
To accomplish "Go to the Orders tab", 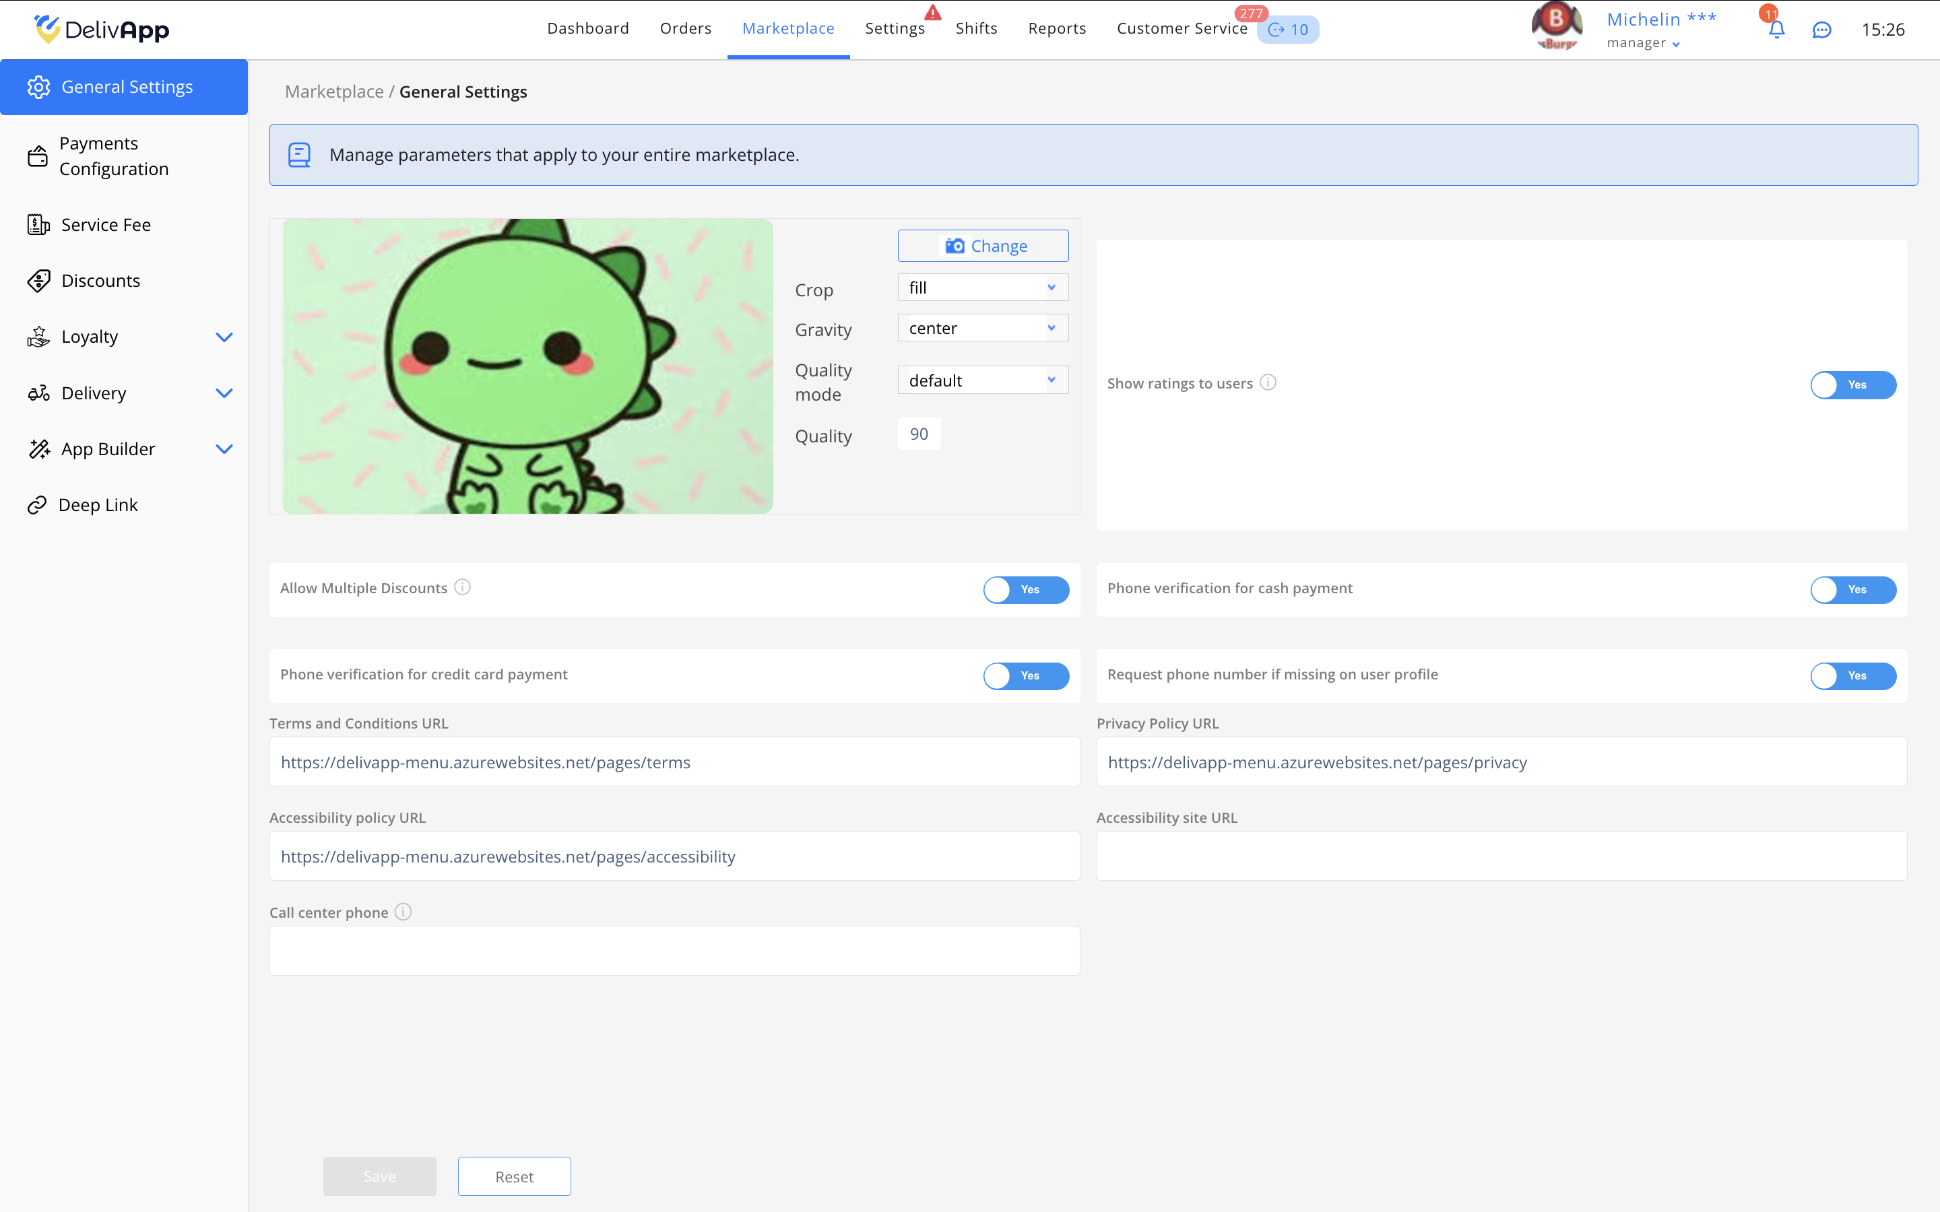I will (x=686, y=29).
